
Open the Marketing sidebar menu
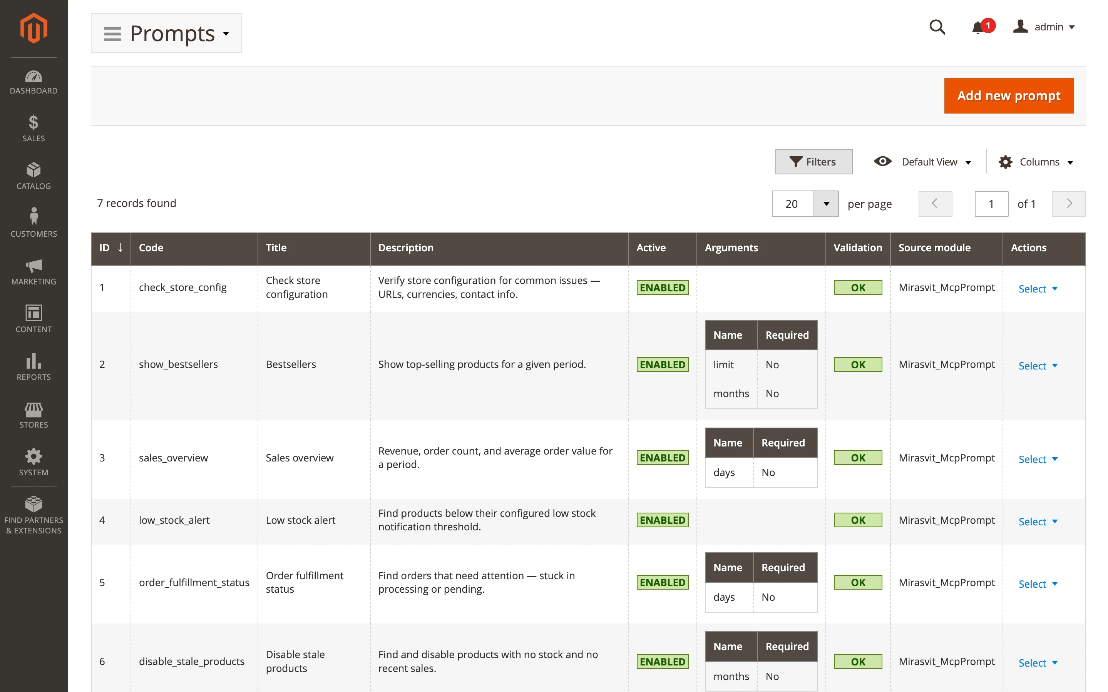tap(33, 272)
